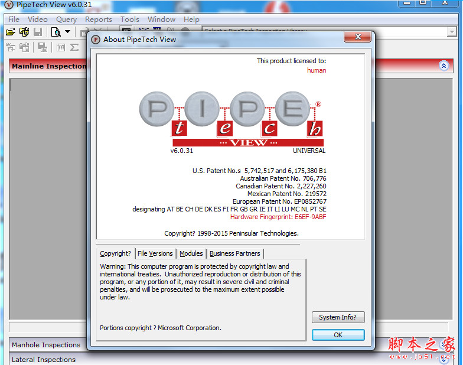This screenshot has width=463, height=365.
Task: Open the Window menu
Action: click(162, 19)
